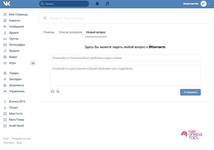The width and height of the screenshot is (214, 150).
Task: Open the Мега Плеер app link
Action: point(17,119)
